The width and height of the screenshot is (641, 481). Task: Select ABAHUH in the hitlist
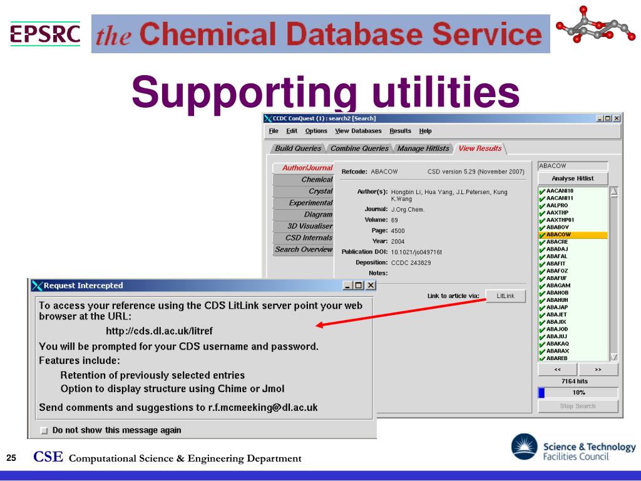point(557,300)
